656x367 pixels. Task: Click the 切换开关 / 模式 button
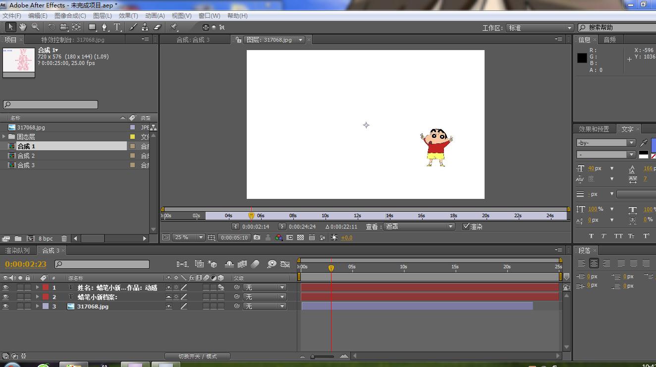[x=198, y=356]
